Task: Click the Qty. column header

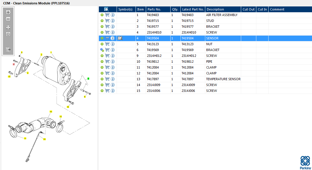Action: click(176, 9)
